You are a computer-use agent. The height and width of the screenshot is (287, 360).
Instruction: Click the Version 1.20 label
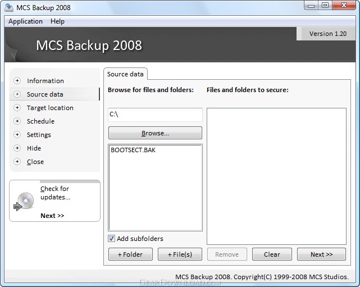tap(328, 34)
